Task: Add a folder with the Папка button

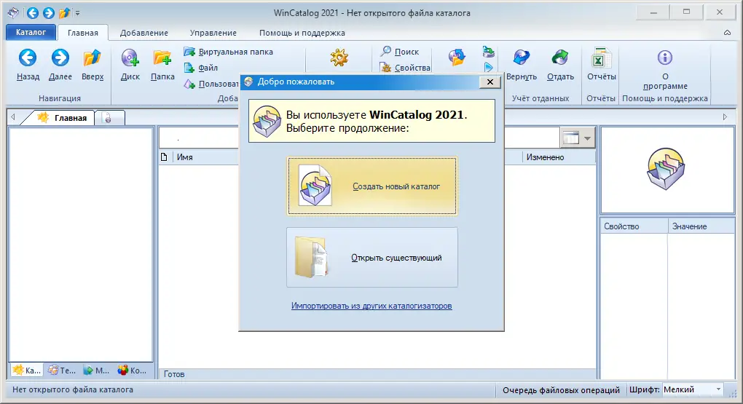Action: click(162, 65)
